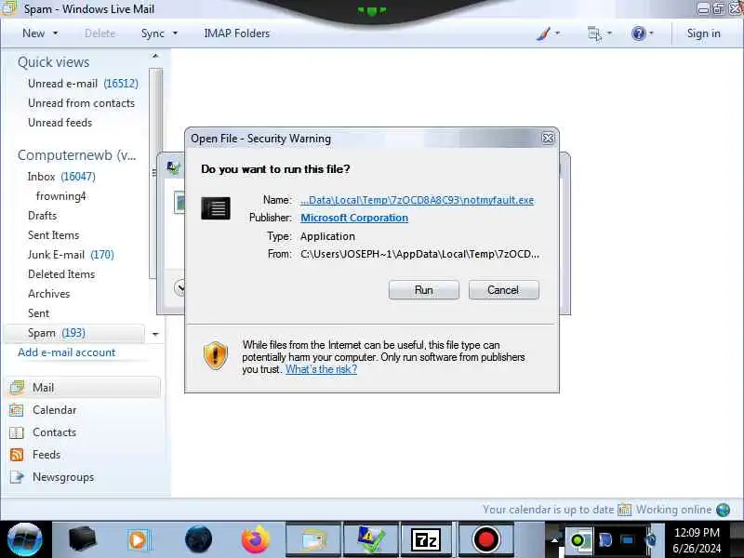Click the Working online globe icon
This screenshot has width=744, height=558.
(x=724, y=510)
